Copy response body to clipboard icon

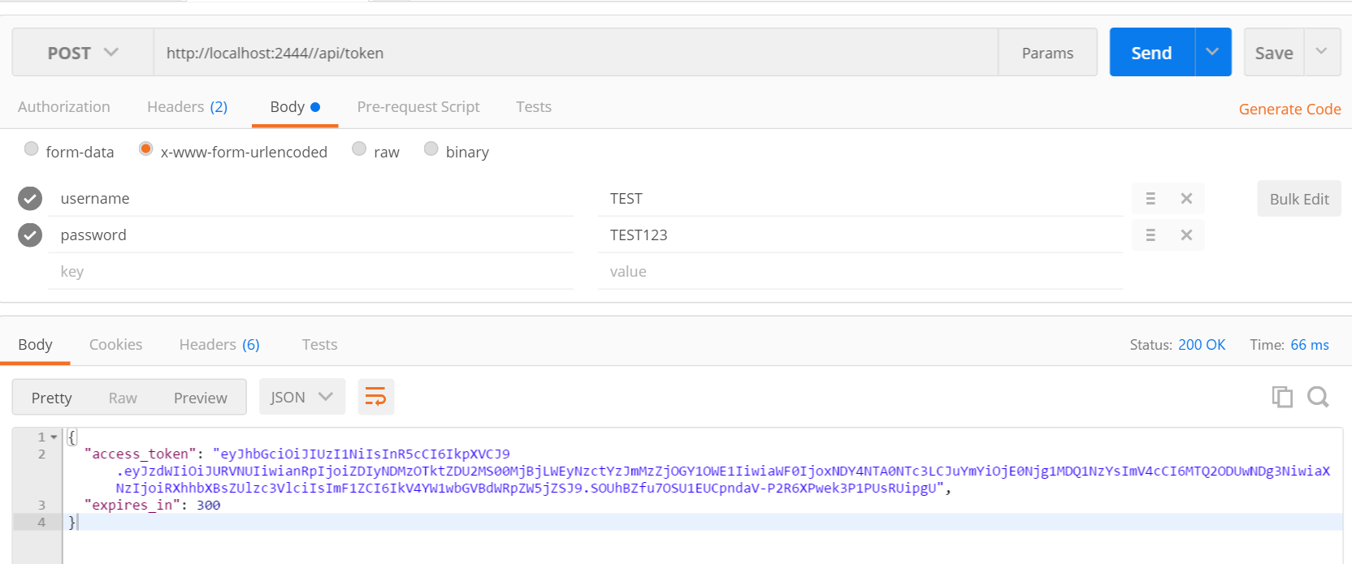point(1282,397)
